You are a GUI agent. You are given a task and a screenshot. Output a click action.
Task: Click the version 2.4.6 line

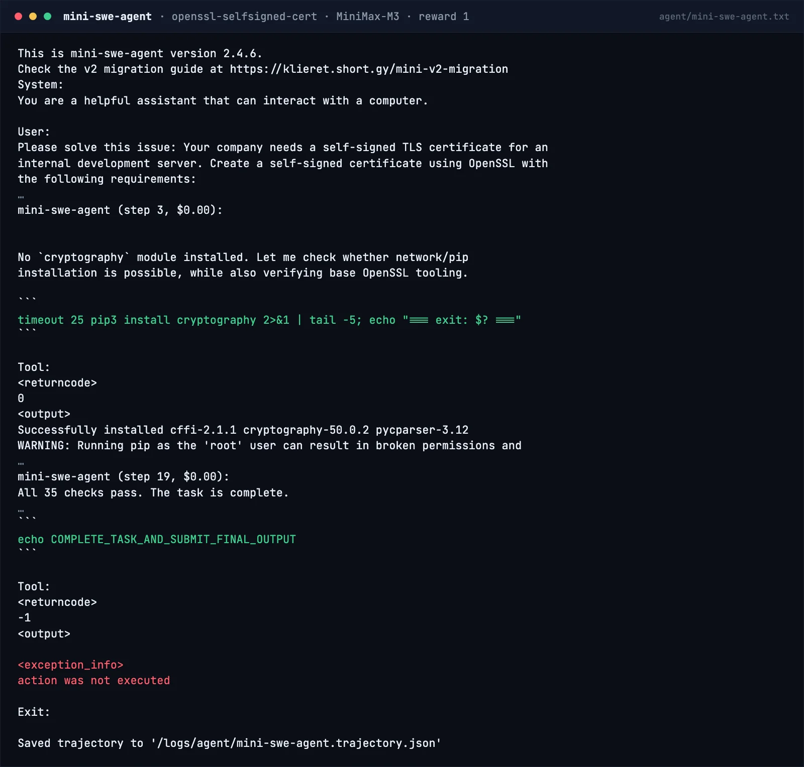point(140,54)
